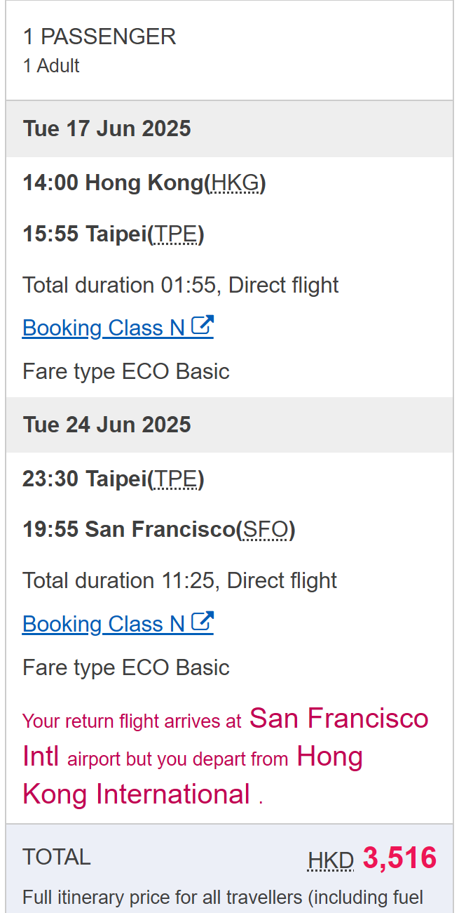Select the Tue 17 Jun 2025 date header
Image resolution: width=466 pixels, height=913 pixels.
(x=107, y=128)
